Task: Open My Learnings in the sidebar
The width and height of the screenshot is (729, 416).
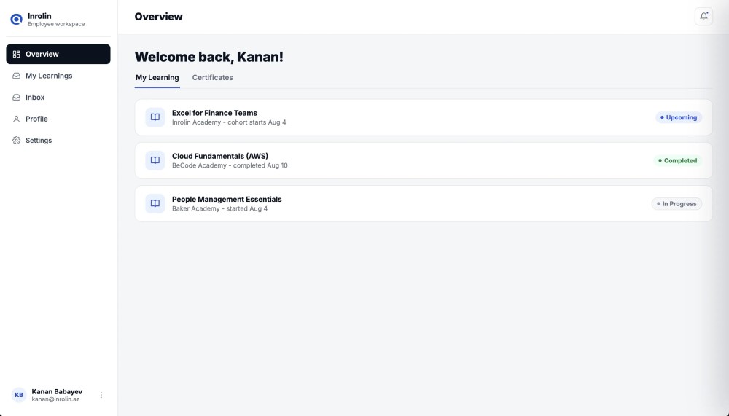Action: [x=58, y=76]
